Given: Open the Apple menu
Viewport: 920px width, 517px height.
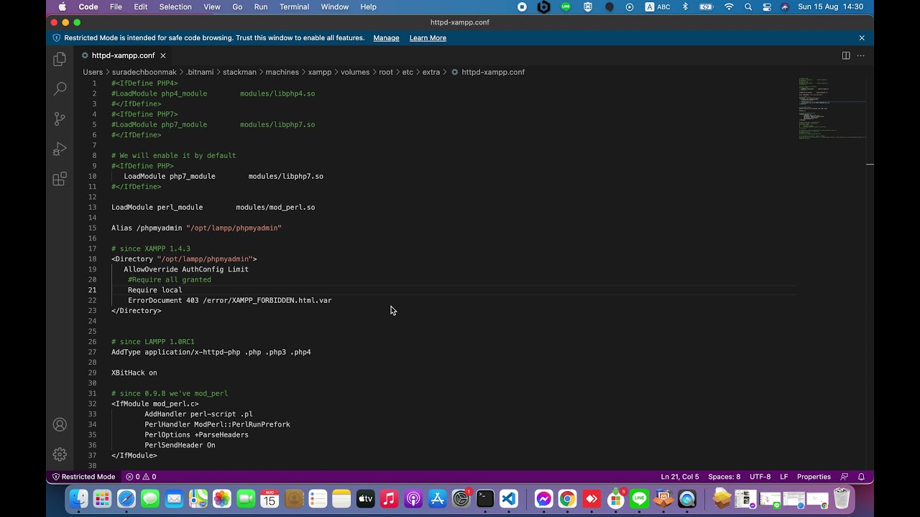Looking at the screenshot, I should pos(62,6).
